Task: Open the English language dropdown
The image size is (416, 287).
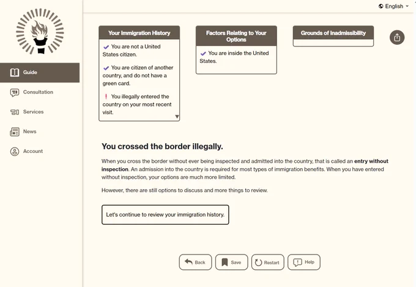Action: coord(393,6)
